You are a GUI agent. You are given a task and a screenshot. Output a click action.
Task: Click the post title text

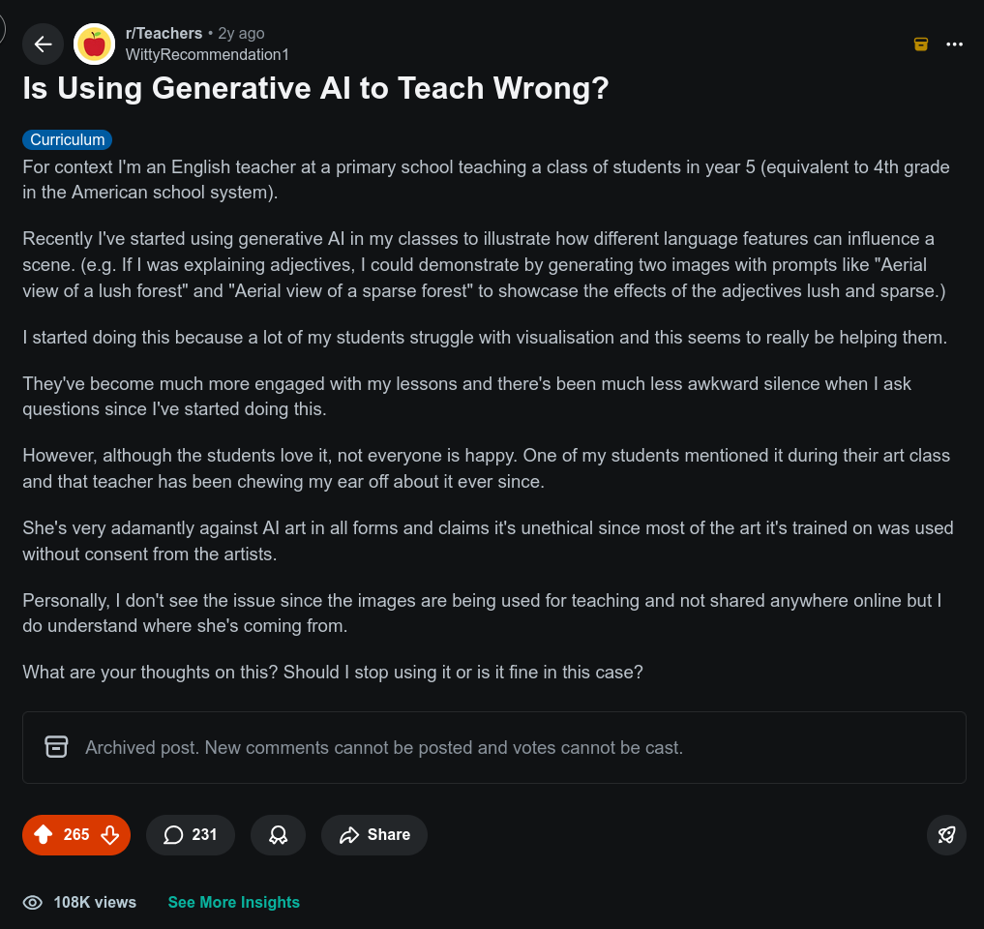[x=315, y=89]
